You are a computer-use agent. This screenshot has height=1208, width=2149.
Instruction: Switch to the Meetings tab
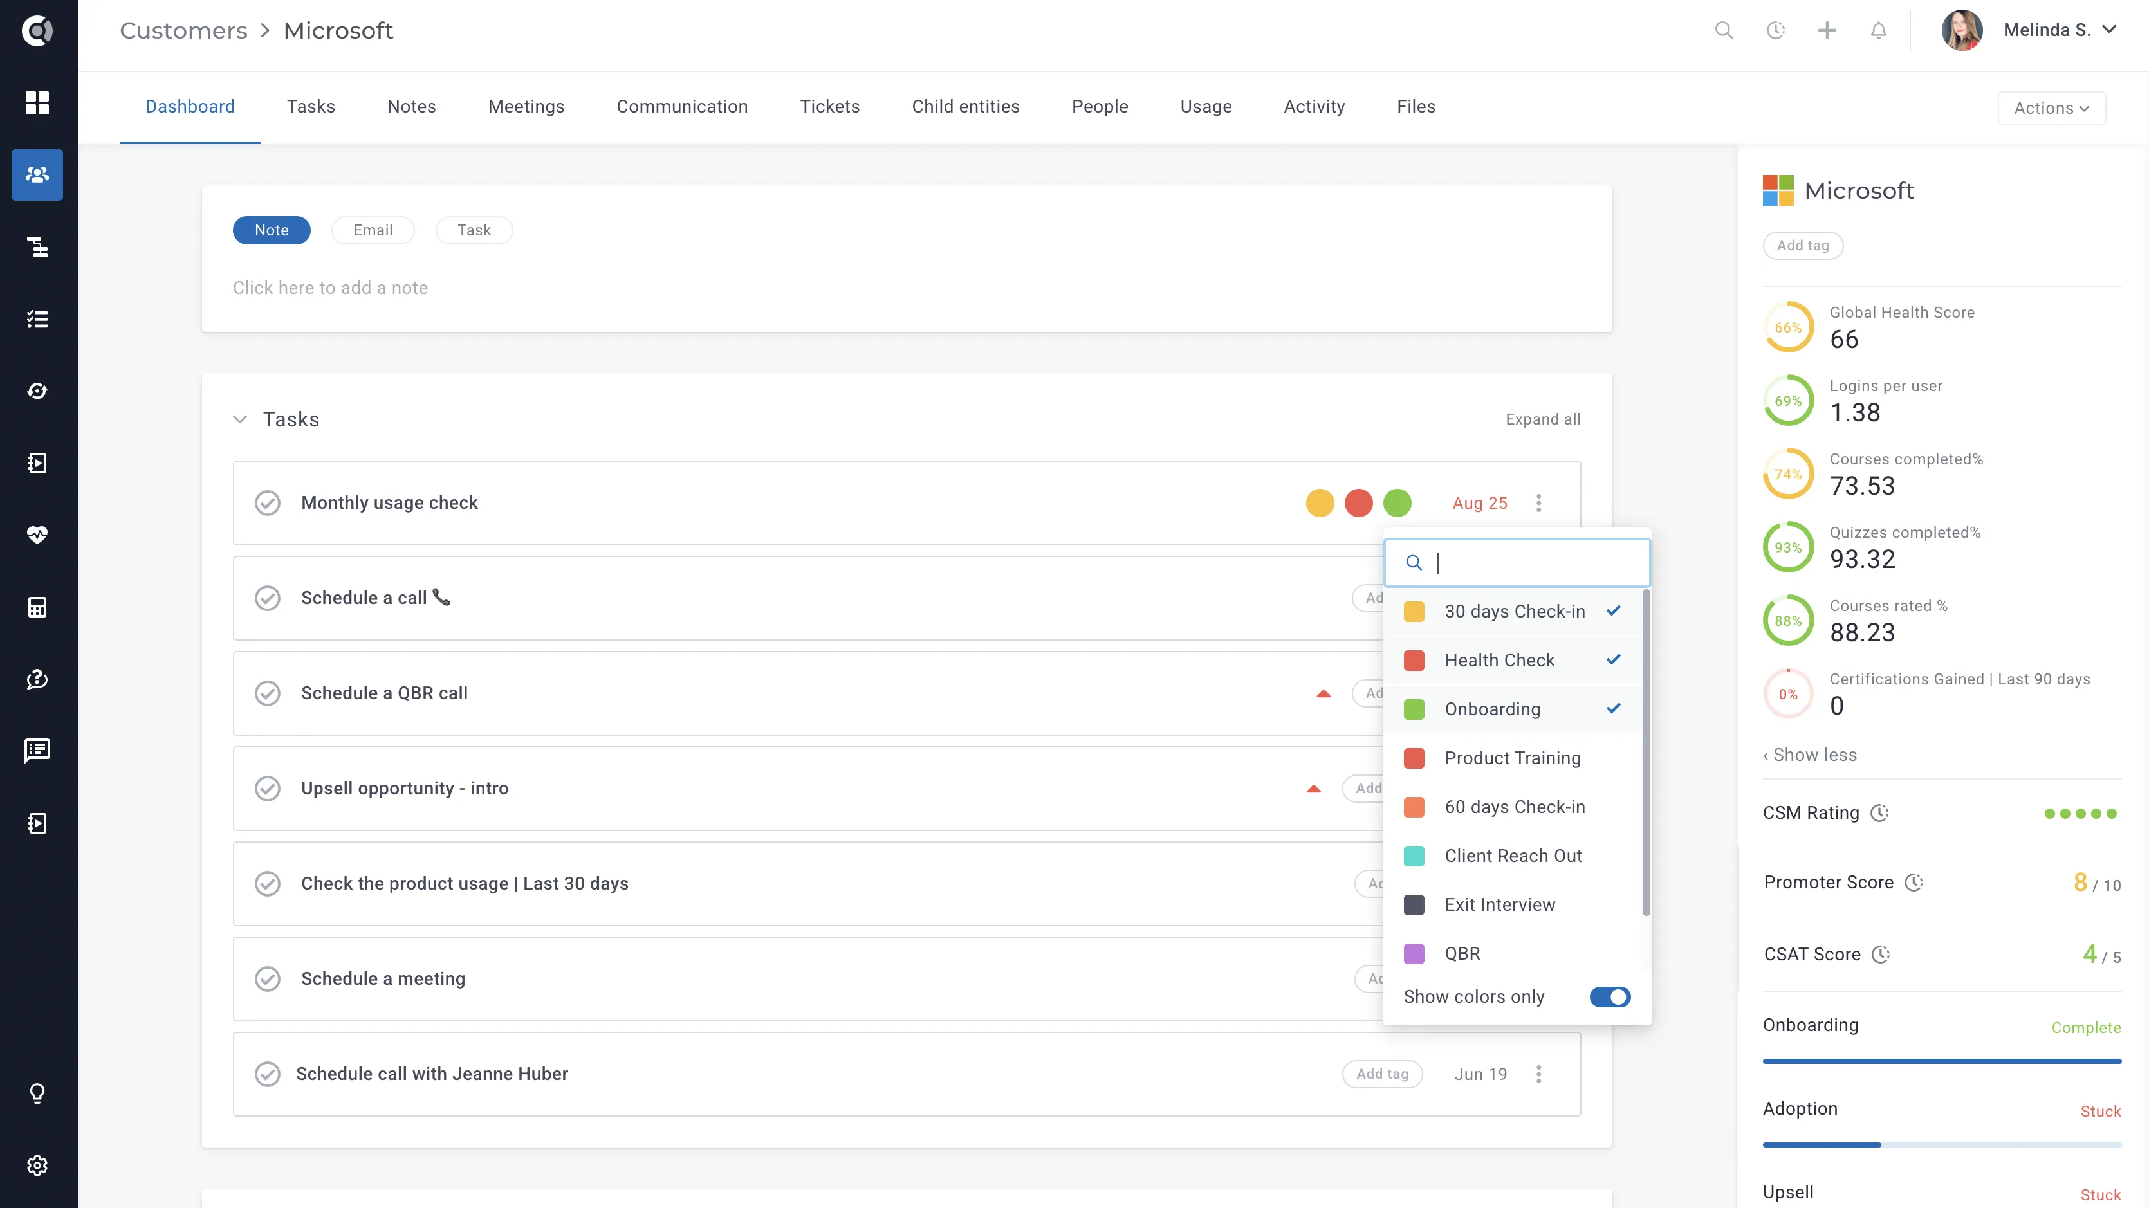pyautogui.click(x=526, y=107)
